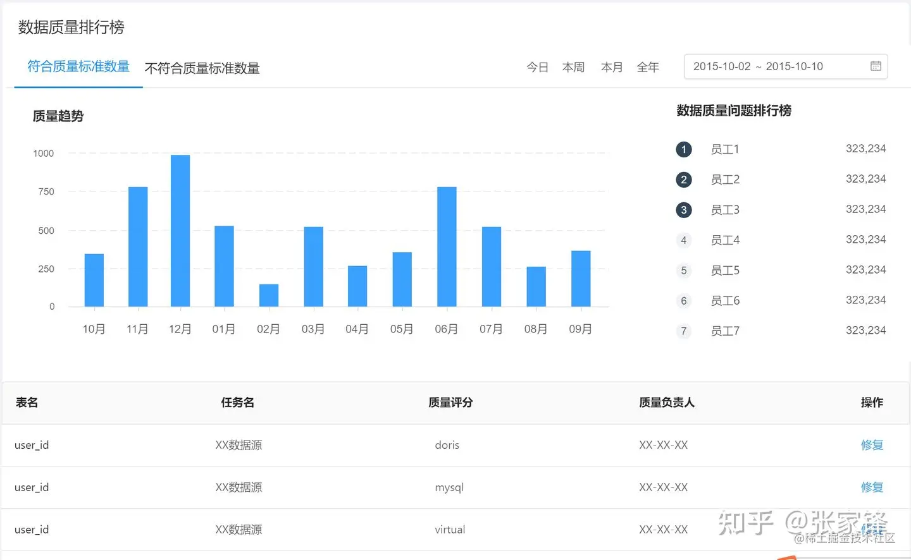Click the 质量趋势 chart heading

point(58,116)
